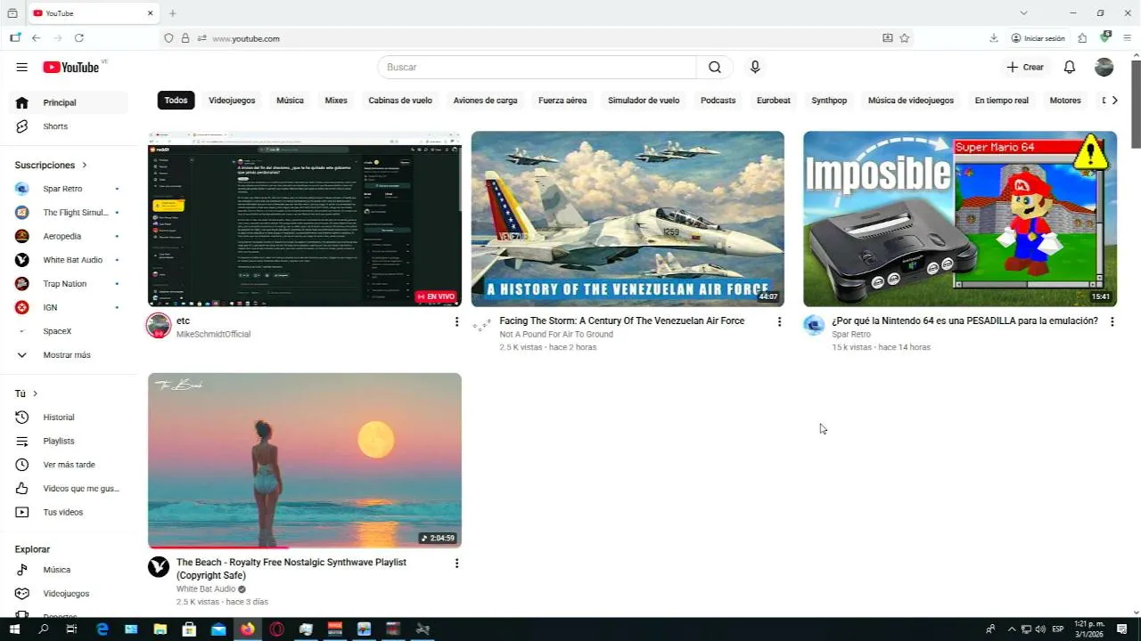Open MikeSchmidtOfficial channel avatar
The image size is (1141, 641).
coord(159,326)
